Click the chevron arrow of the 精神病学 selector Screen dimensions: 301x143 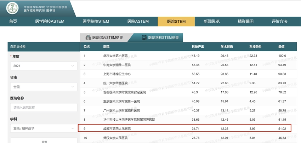coord(73,128)
